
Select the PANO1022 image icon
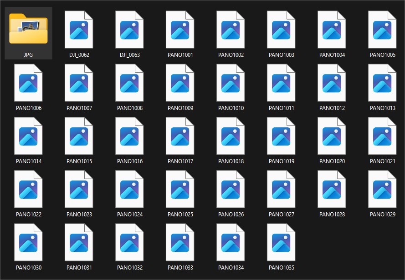28,189
